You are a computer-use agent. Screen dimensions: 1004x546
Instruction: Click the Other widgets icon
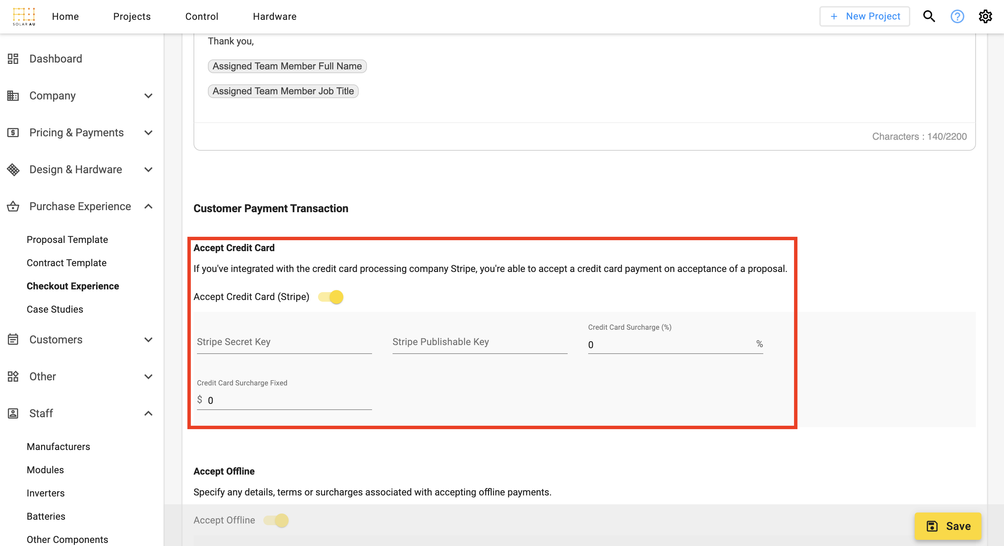click(13, 377)
